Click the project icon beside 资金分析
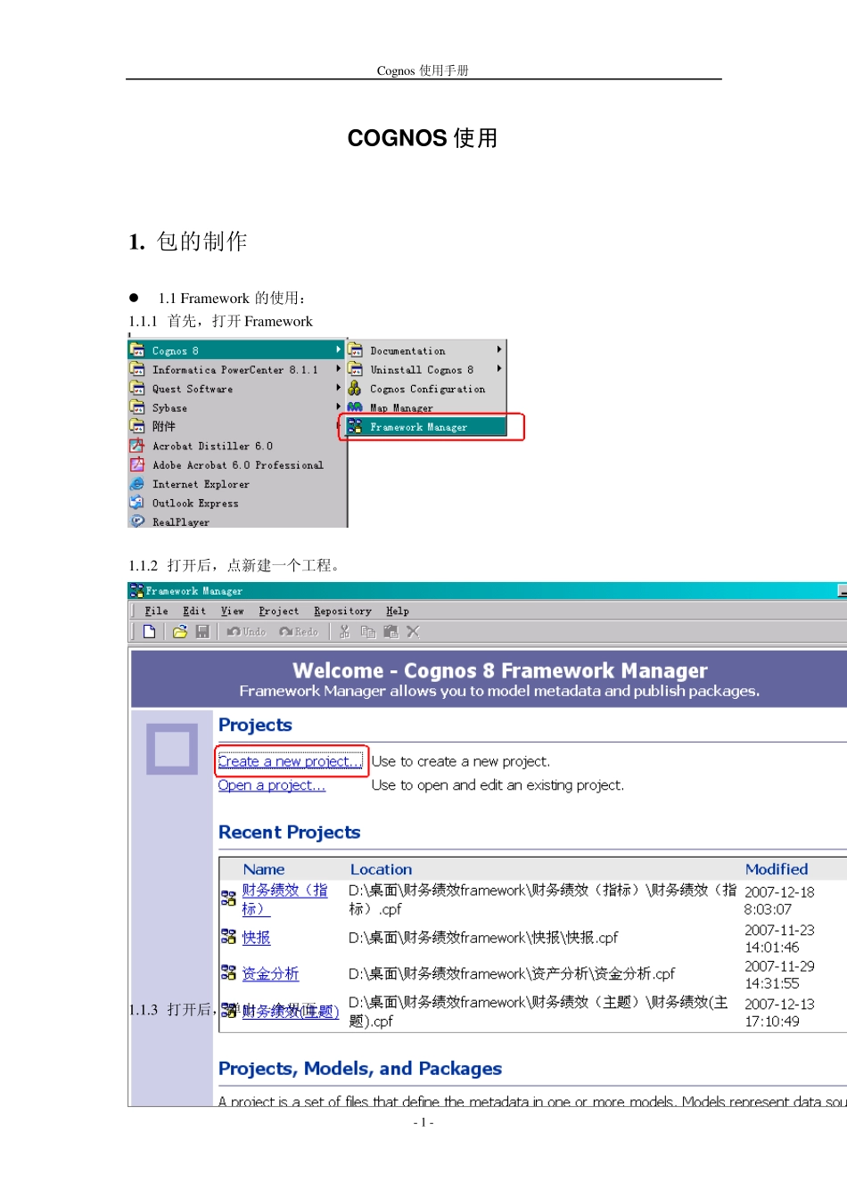 click(x=228, y=972)
